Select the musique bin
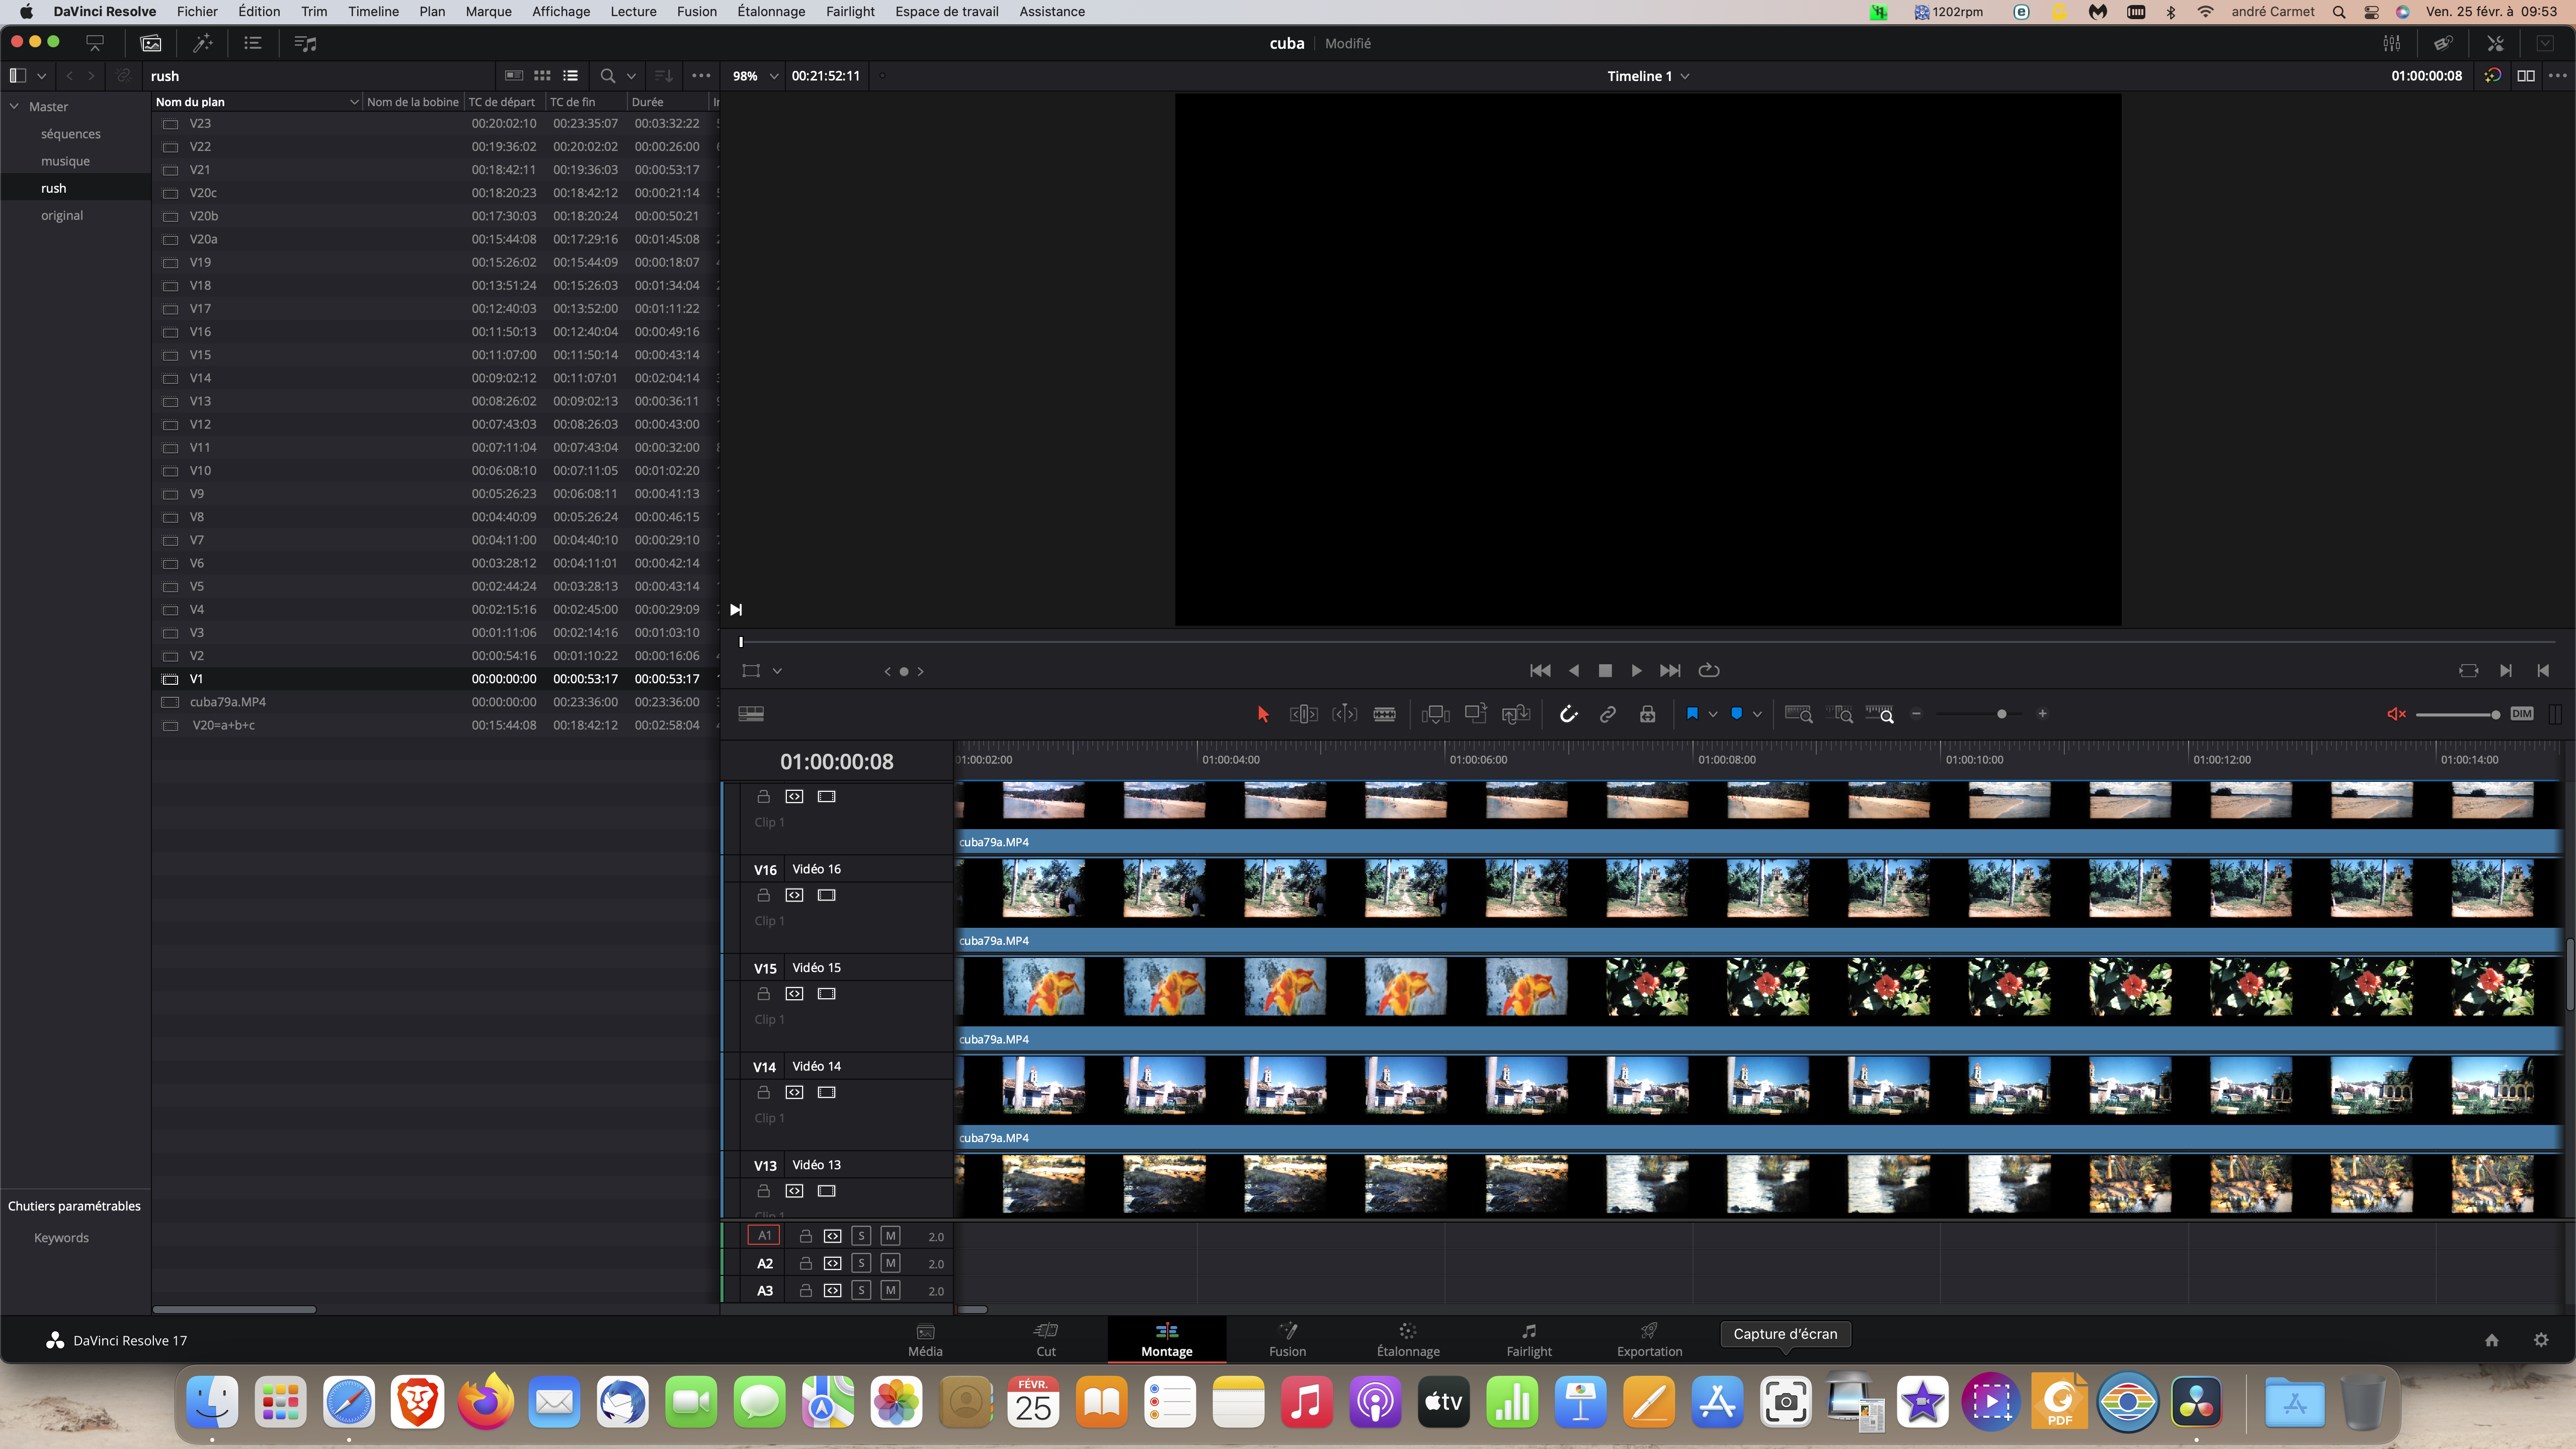This screenshot has height=1449, width=2576. click(x=65, y=161)
